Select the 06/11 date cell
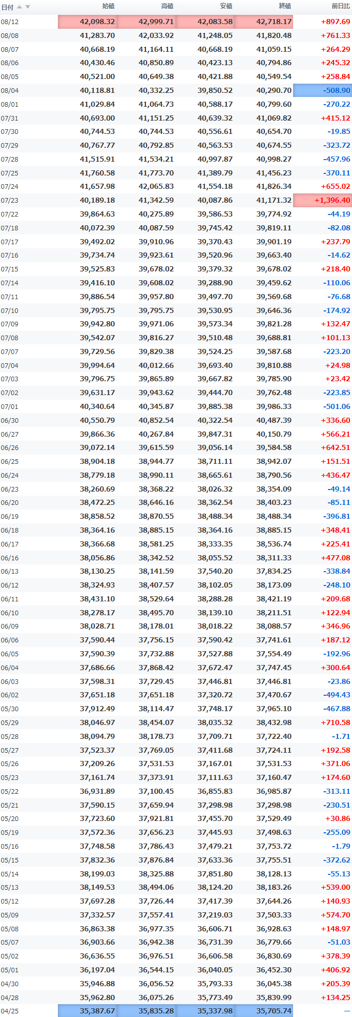The width and height of the screenshot is (352, 1017). click(x=10, y=599)
